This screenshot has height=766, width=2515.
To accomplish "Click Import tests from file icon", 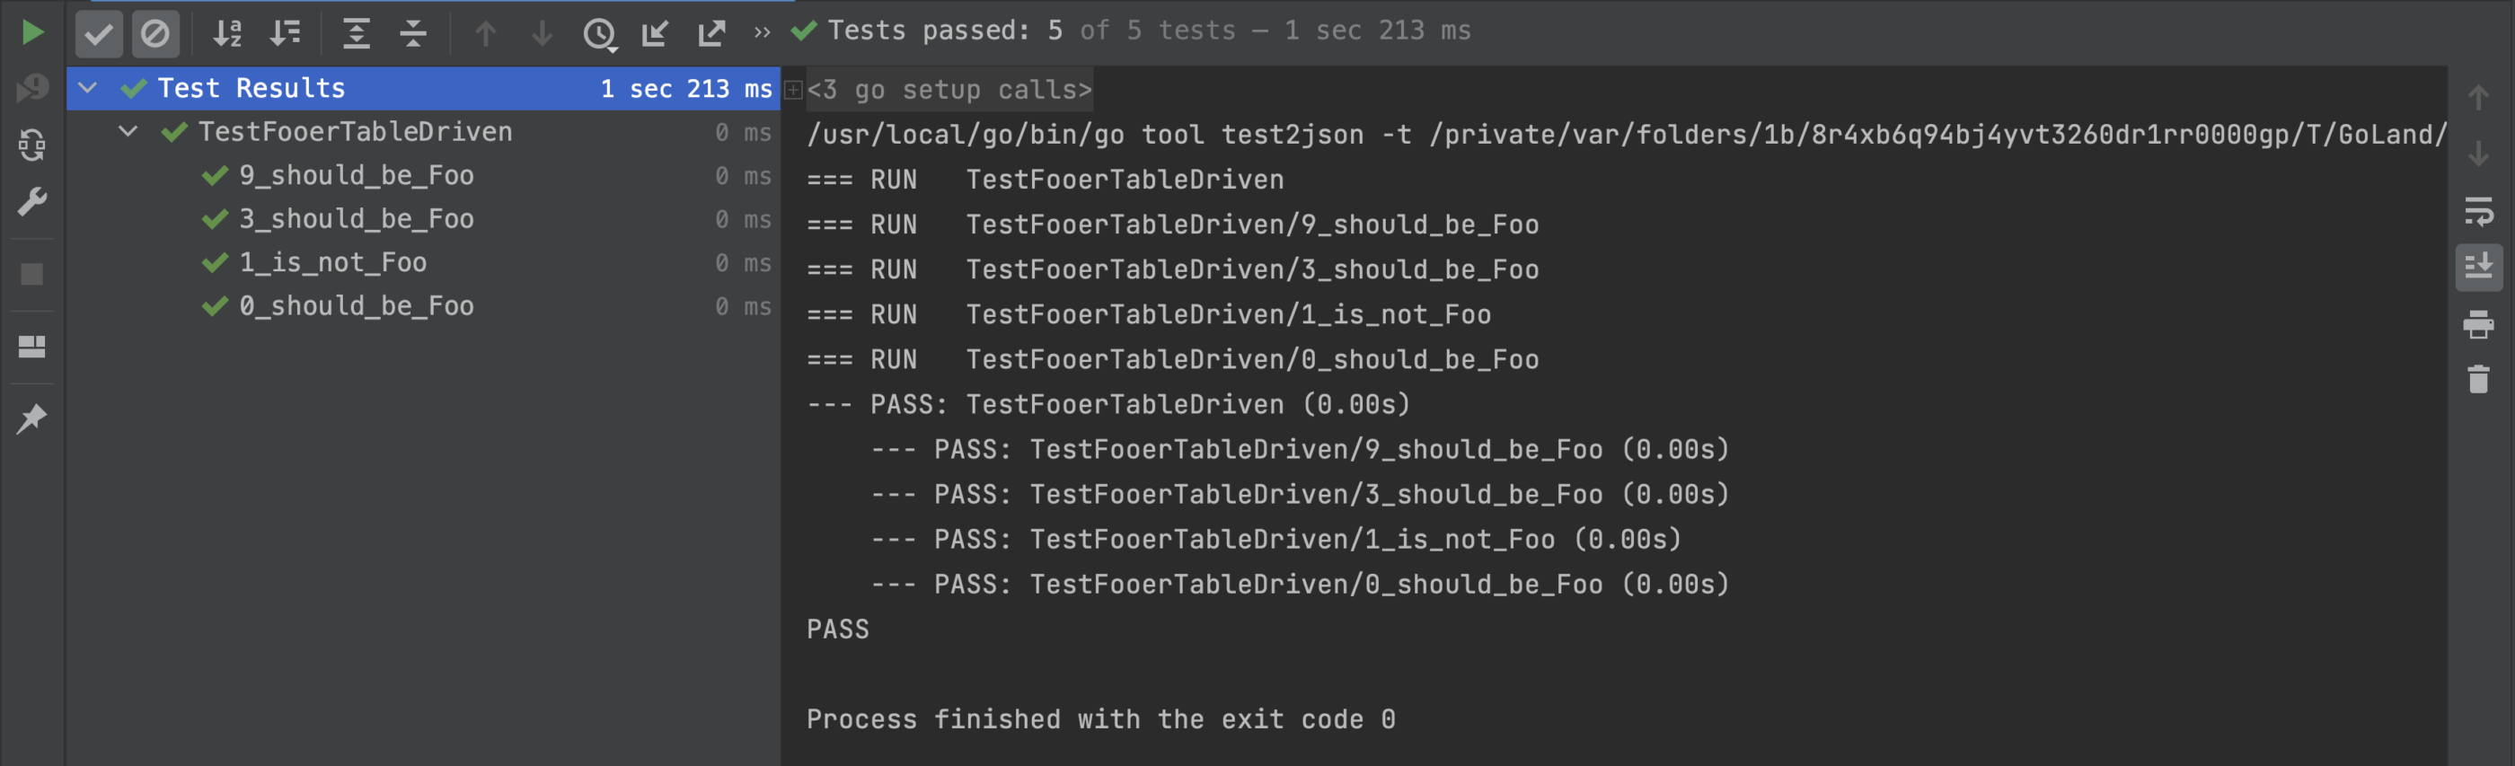I will pos(655,34).
